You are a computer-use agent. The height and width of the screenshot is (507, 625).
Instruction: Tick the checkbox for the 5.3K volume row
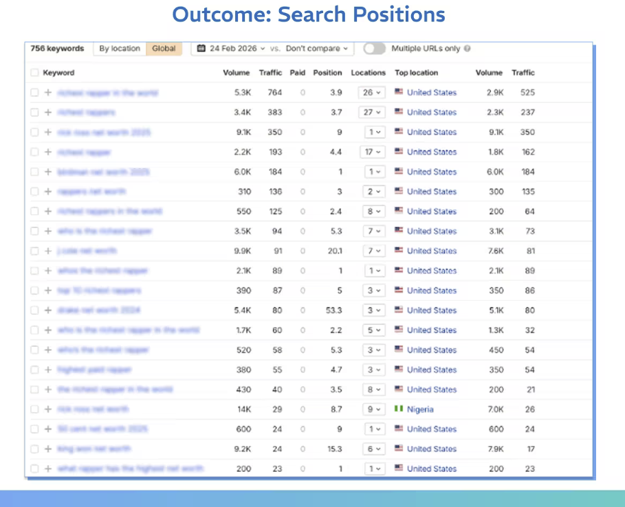point(35,93)
